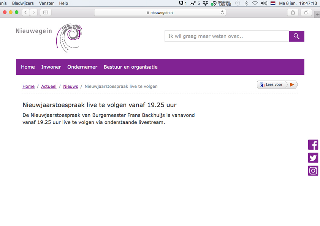Open the Venster menu
Viewport: 320px width, 226px height.
[x=46, y=3]
